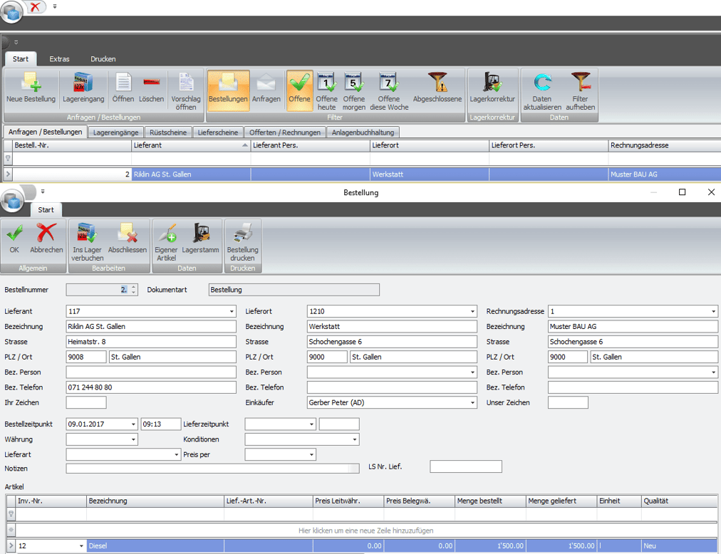Open the Inv.-Nr. 12 dropdown in the Artikel row
This screenshot has width=721, height=554.
pyautogui.click(x=81, y=545)
